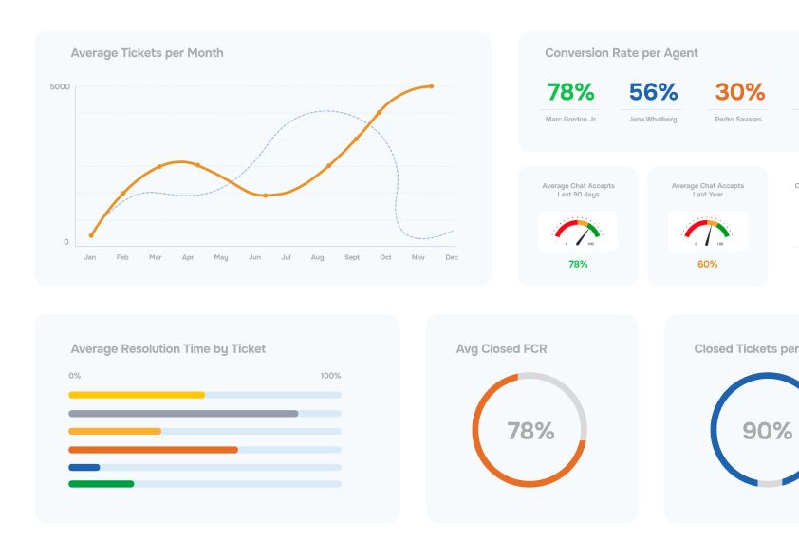Click the orange line's January starting data point
Viewport: 799px width, 559px height.
pos(91,235)
